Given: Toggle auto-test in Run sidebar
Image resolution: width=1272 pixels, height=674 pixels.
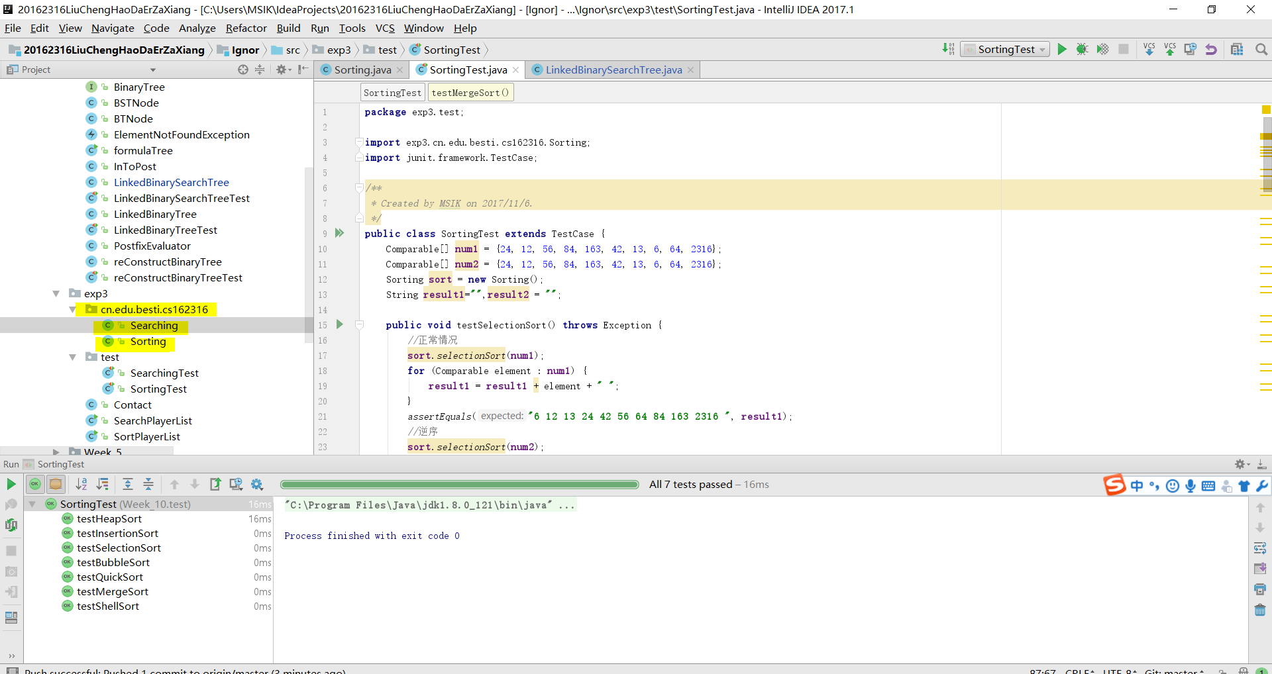Looking at the screenshot, I should tap(11, 525).
